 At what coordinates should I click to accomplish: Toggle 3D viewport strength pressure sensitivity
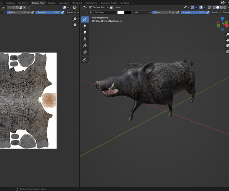208,13
